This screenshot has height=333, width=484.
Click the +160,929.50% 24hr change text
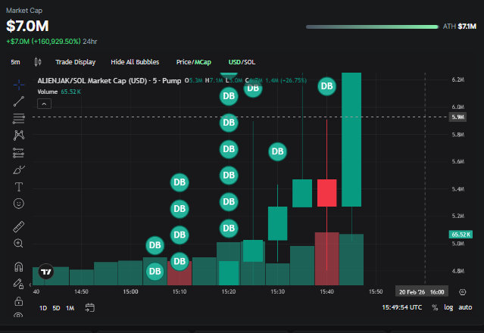[52, 42]
